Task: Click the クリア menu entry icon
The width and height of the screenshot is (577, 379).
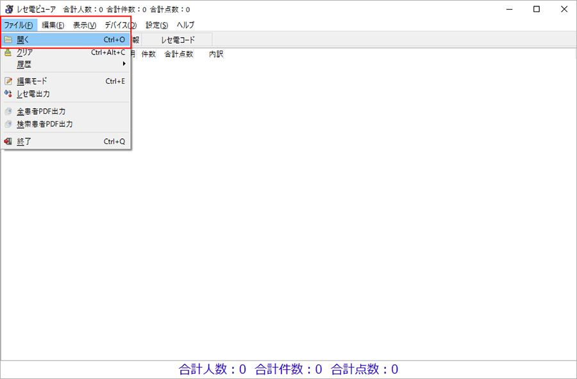Action: click(8, 52)
